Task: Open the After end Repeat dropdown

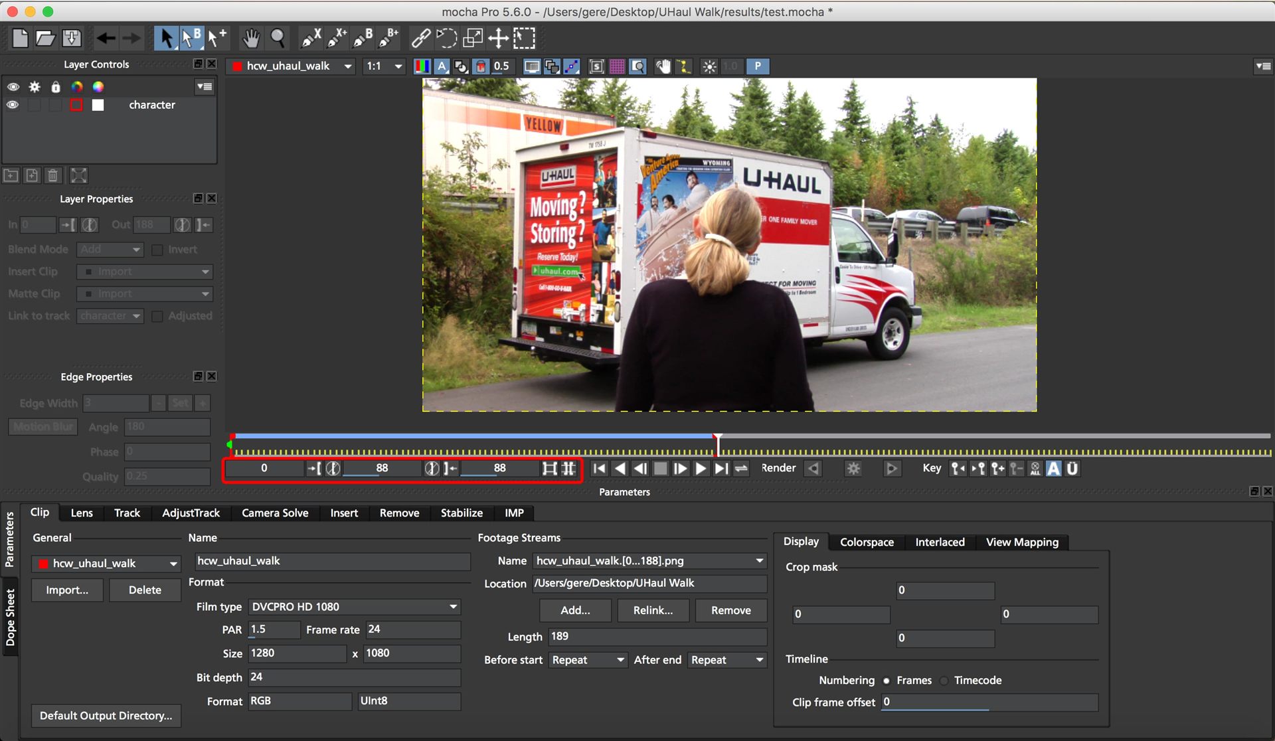Action: click(x=727, y=660)
